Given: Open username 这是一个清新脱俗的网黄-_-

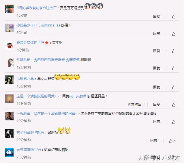Looking at the screenshot, I should (x=37, y=96).
